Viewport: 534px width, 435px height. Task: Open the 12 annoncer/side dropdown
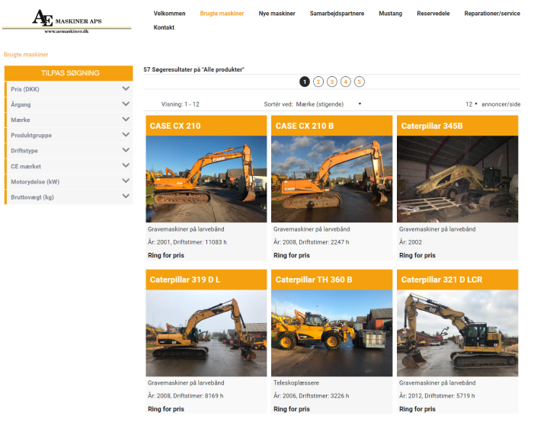pyautogui.click(x=472, y=104)
